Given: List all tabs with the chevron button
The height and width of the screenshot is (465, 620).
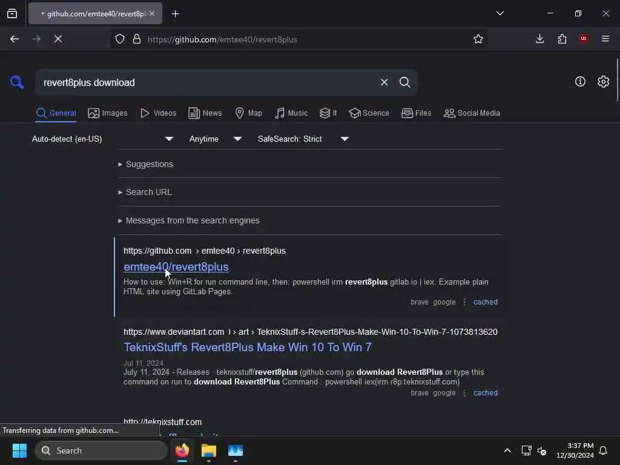Looking at the screenshot, I should pos(500,13).
